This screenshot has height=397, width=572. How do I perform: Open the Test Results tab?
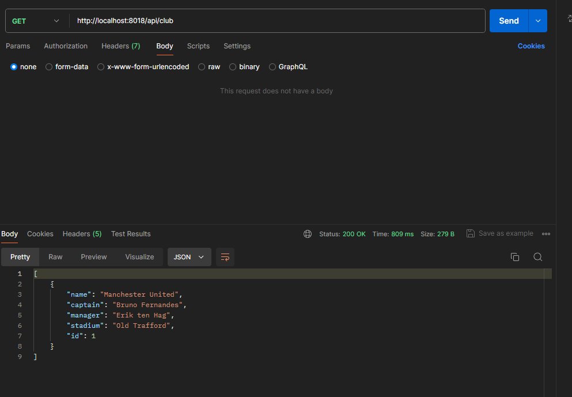coord(131,234)
